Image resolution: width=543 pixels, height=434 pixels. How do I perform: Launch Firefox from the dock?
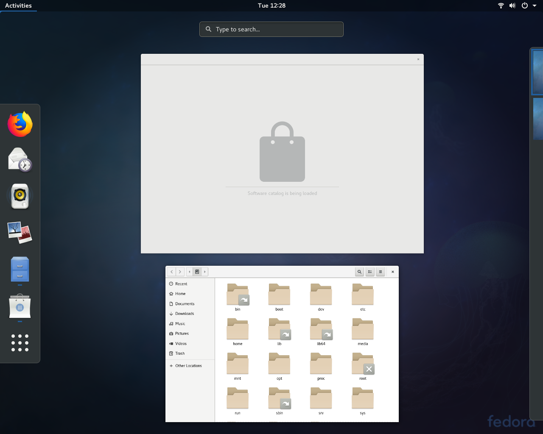pos(20,124)
